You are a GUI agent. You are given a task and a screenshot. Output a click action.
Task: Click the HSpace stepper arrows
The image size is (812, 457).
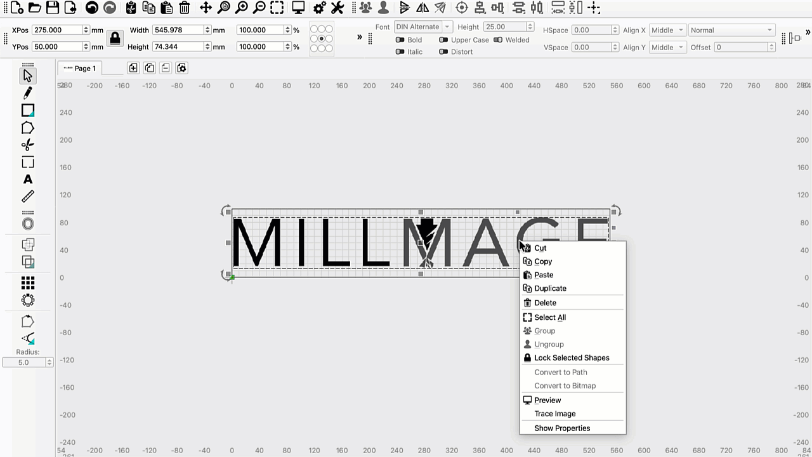615,30
